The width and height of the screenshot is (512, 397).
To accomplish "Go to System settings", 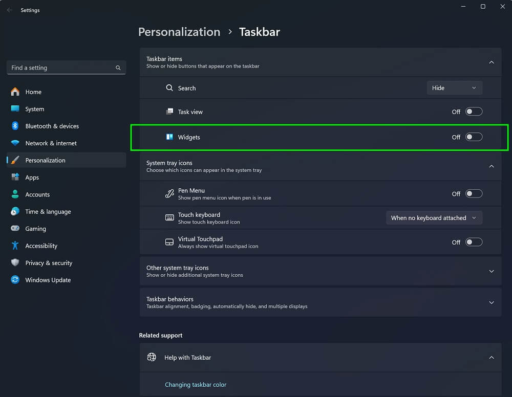I will (x=66, y=108).
